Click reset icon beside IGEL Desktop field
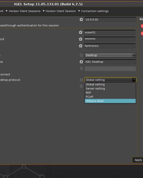 [x=81, y=62]
